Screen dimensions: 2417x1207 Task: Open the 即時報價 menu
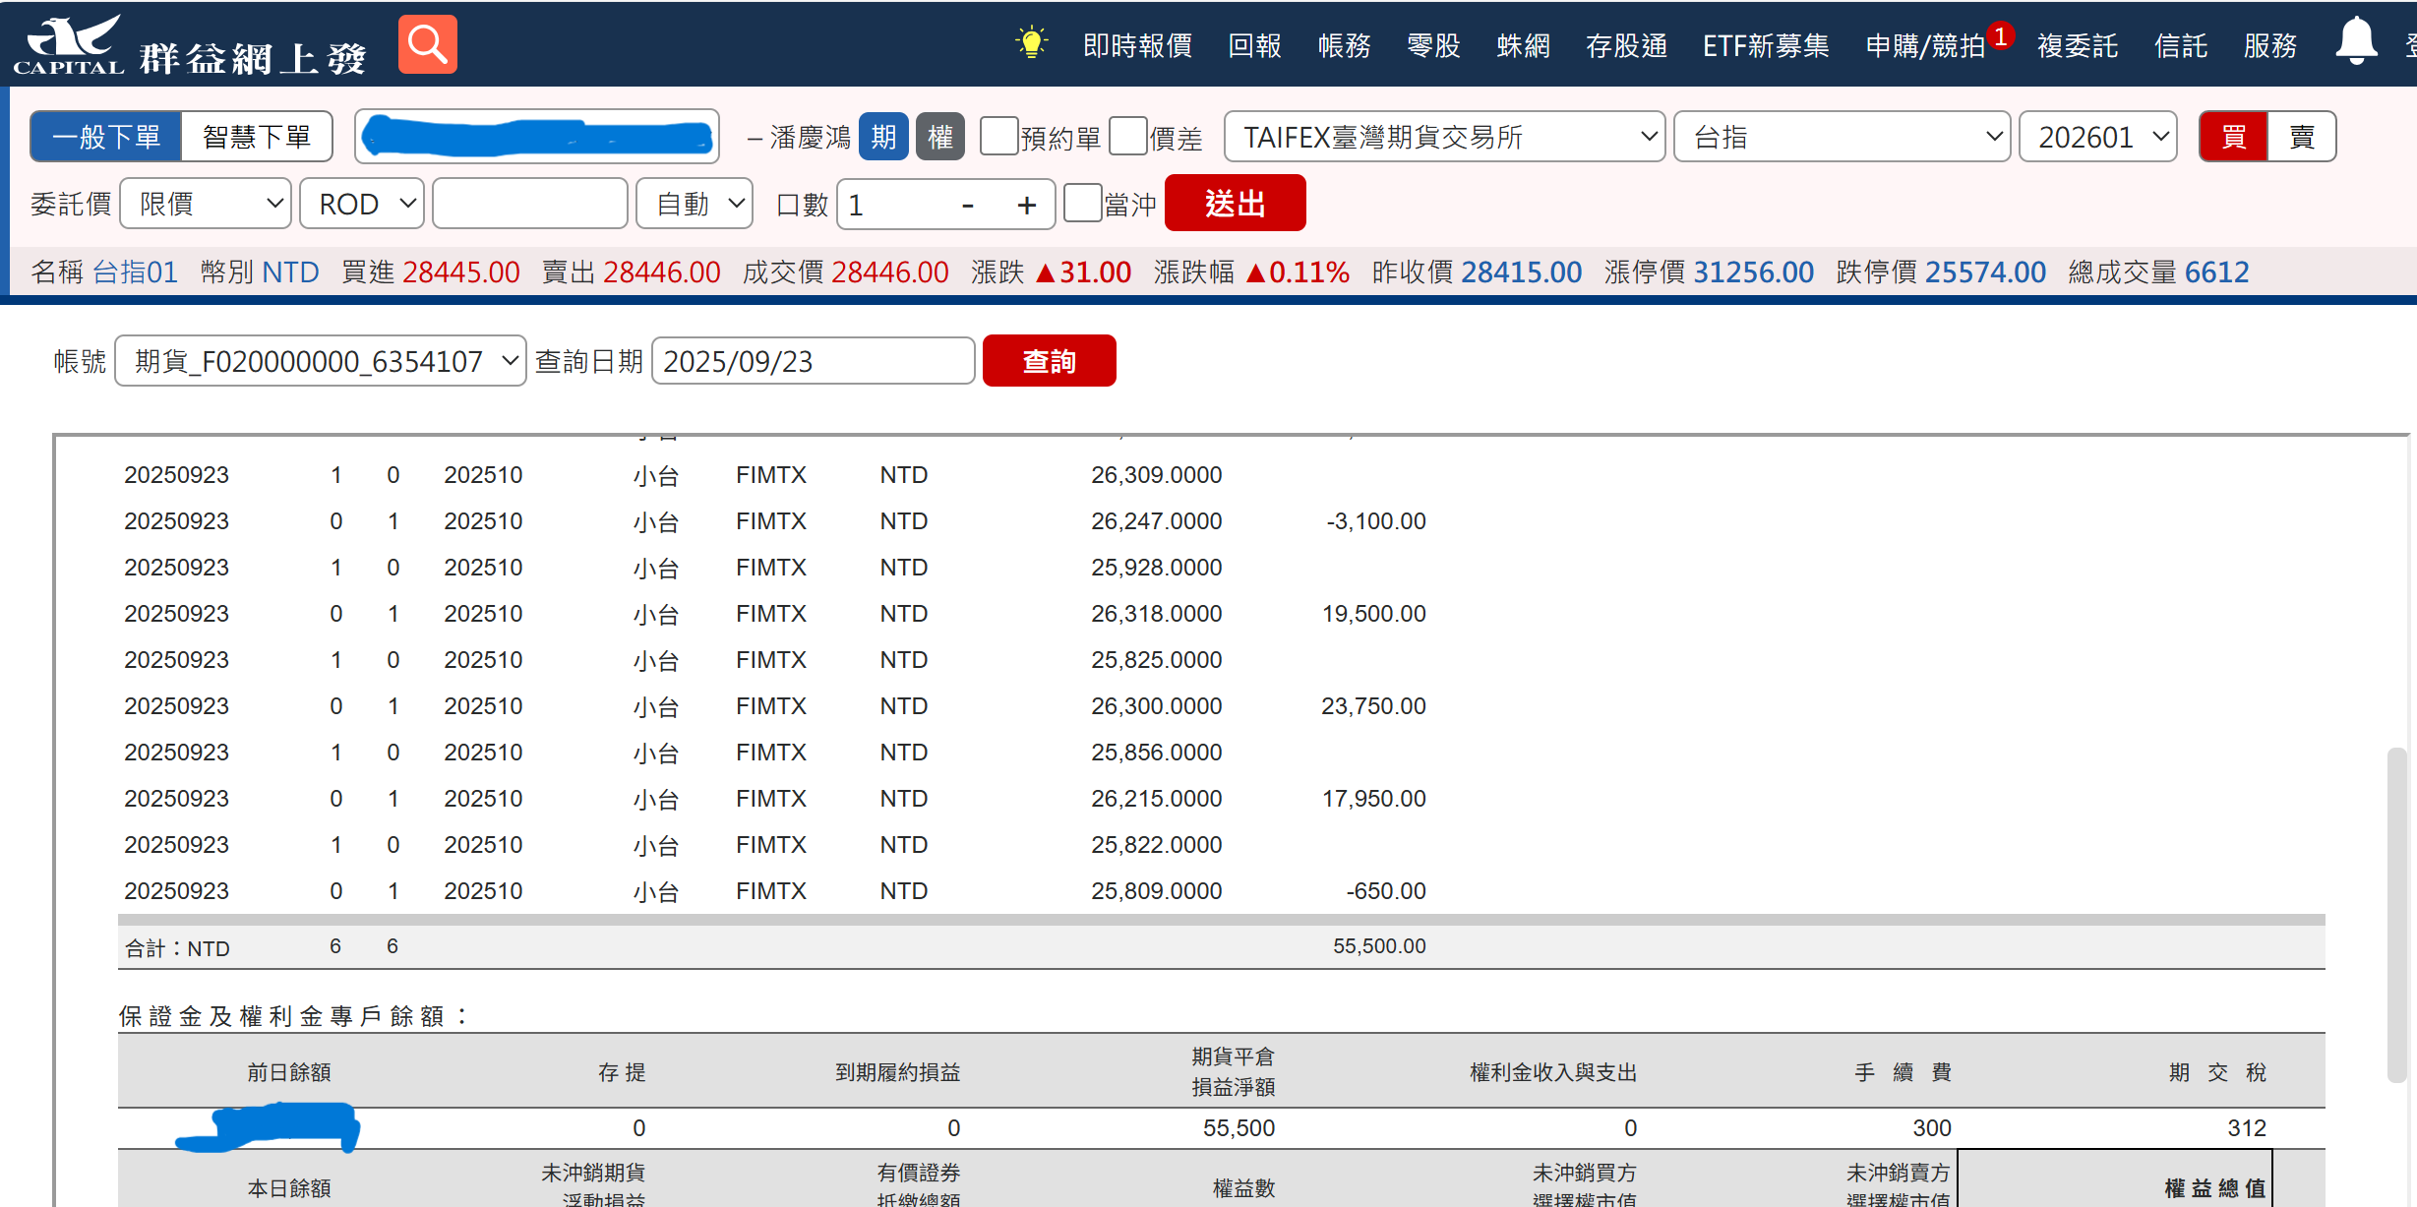[x=1137, y=45]
